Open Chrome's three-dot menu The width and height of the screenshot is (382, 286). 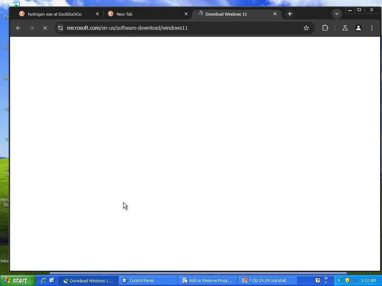pyautogui.click(x=372, y=28)
